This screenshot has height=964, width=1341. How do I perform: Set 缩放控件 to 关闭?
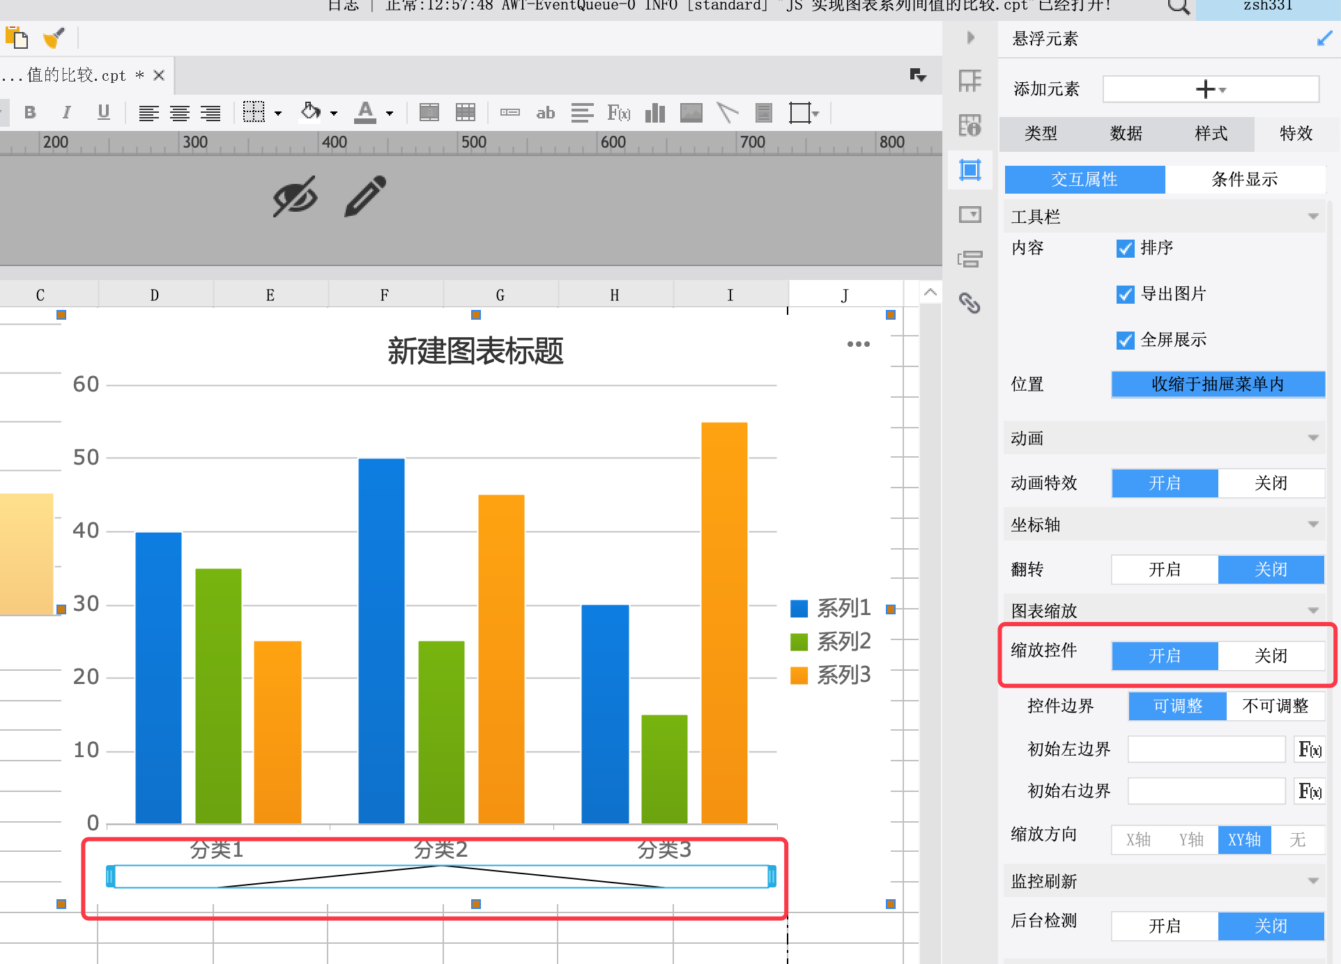[x=1271, y=655]
